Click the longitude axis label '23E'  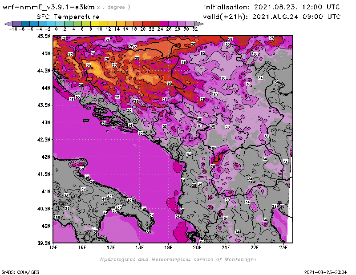click(283, 247)
